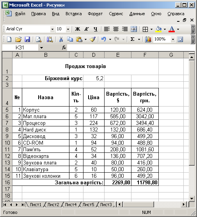Expand standard toolbar options chevron
197x217 pixels.
tap(193, 39)
